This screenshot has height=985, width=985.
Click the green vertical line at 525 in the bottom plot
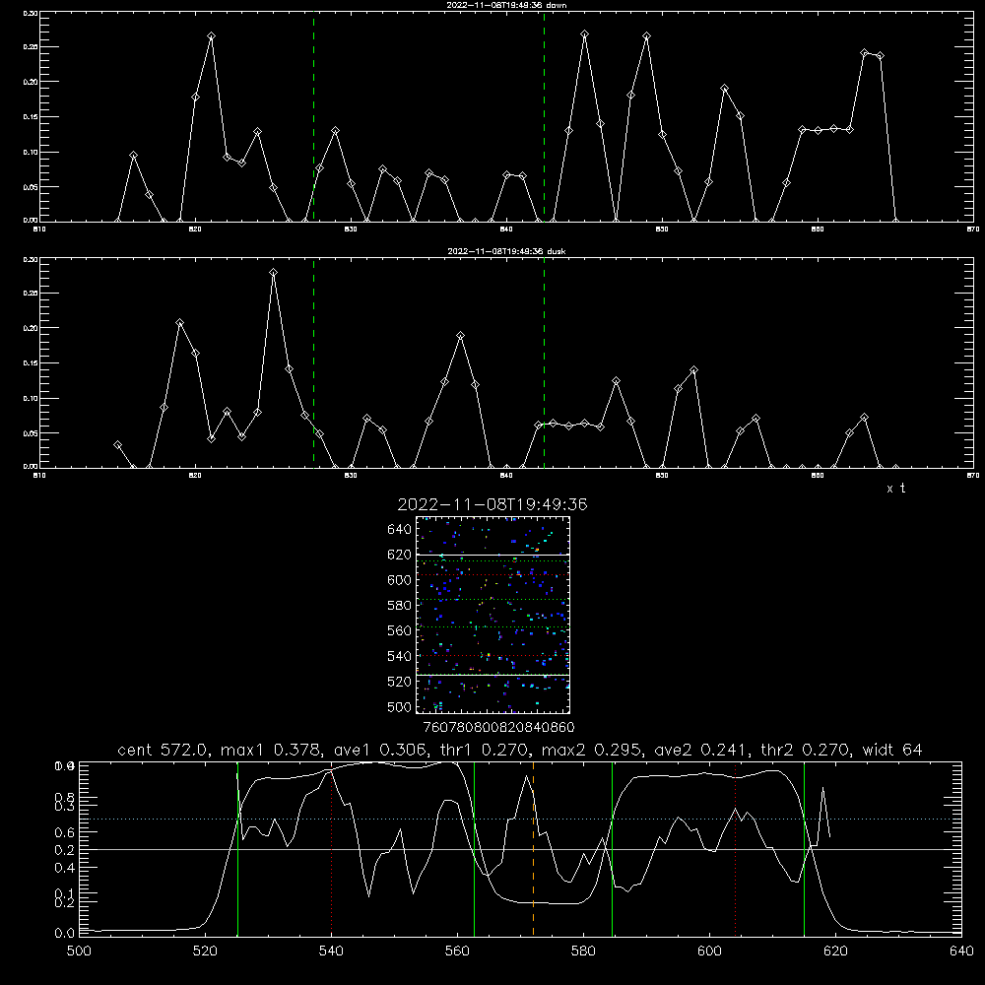(x=237, y=849)
